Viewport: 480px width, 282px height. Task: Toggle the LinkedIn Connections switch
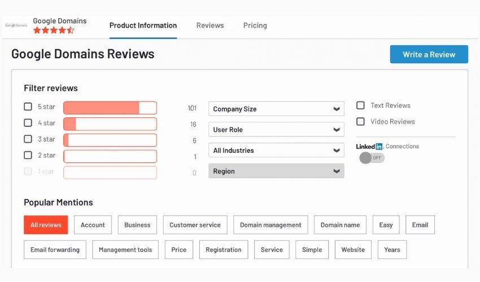[372, 158]
